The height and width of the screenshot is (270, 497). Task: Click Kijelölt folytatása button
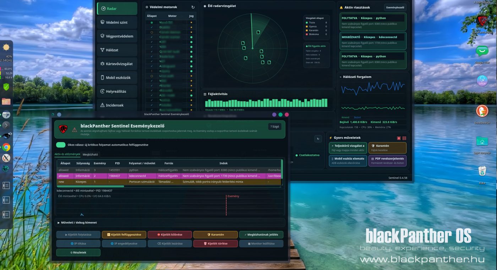(78, 234)
